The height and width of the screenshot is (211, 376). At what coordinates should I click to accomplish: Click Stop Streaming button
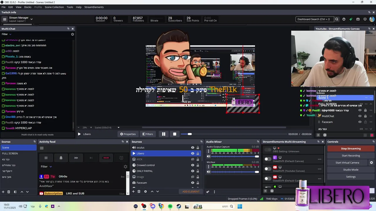tap(351, 149)
